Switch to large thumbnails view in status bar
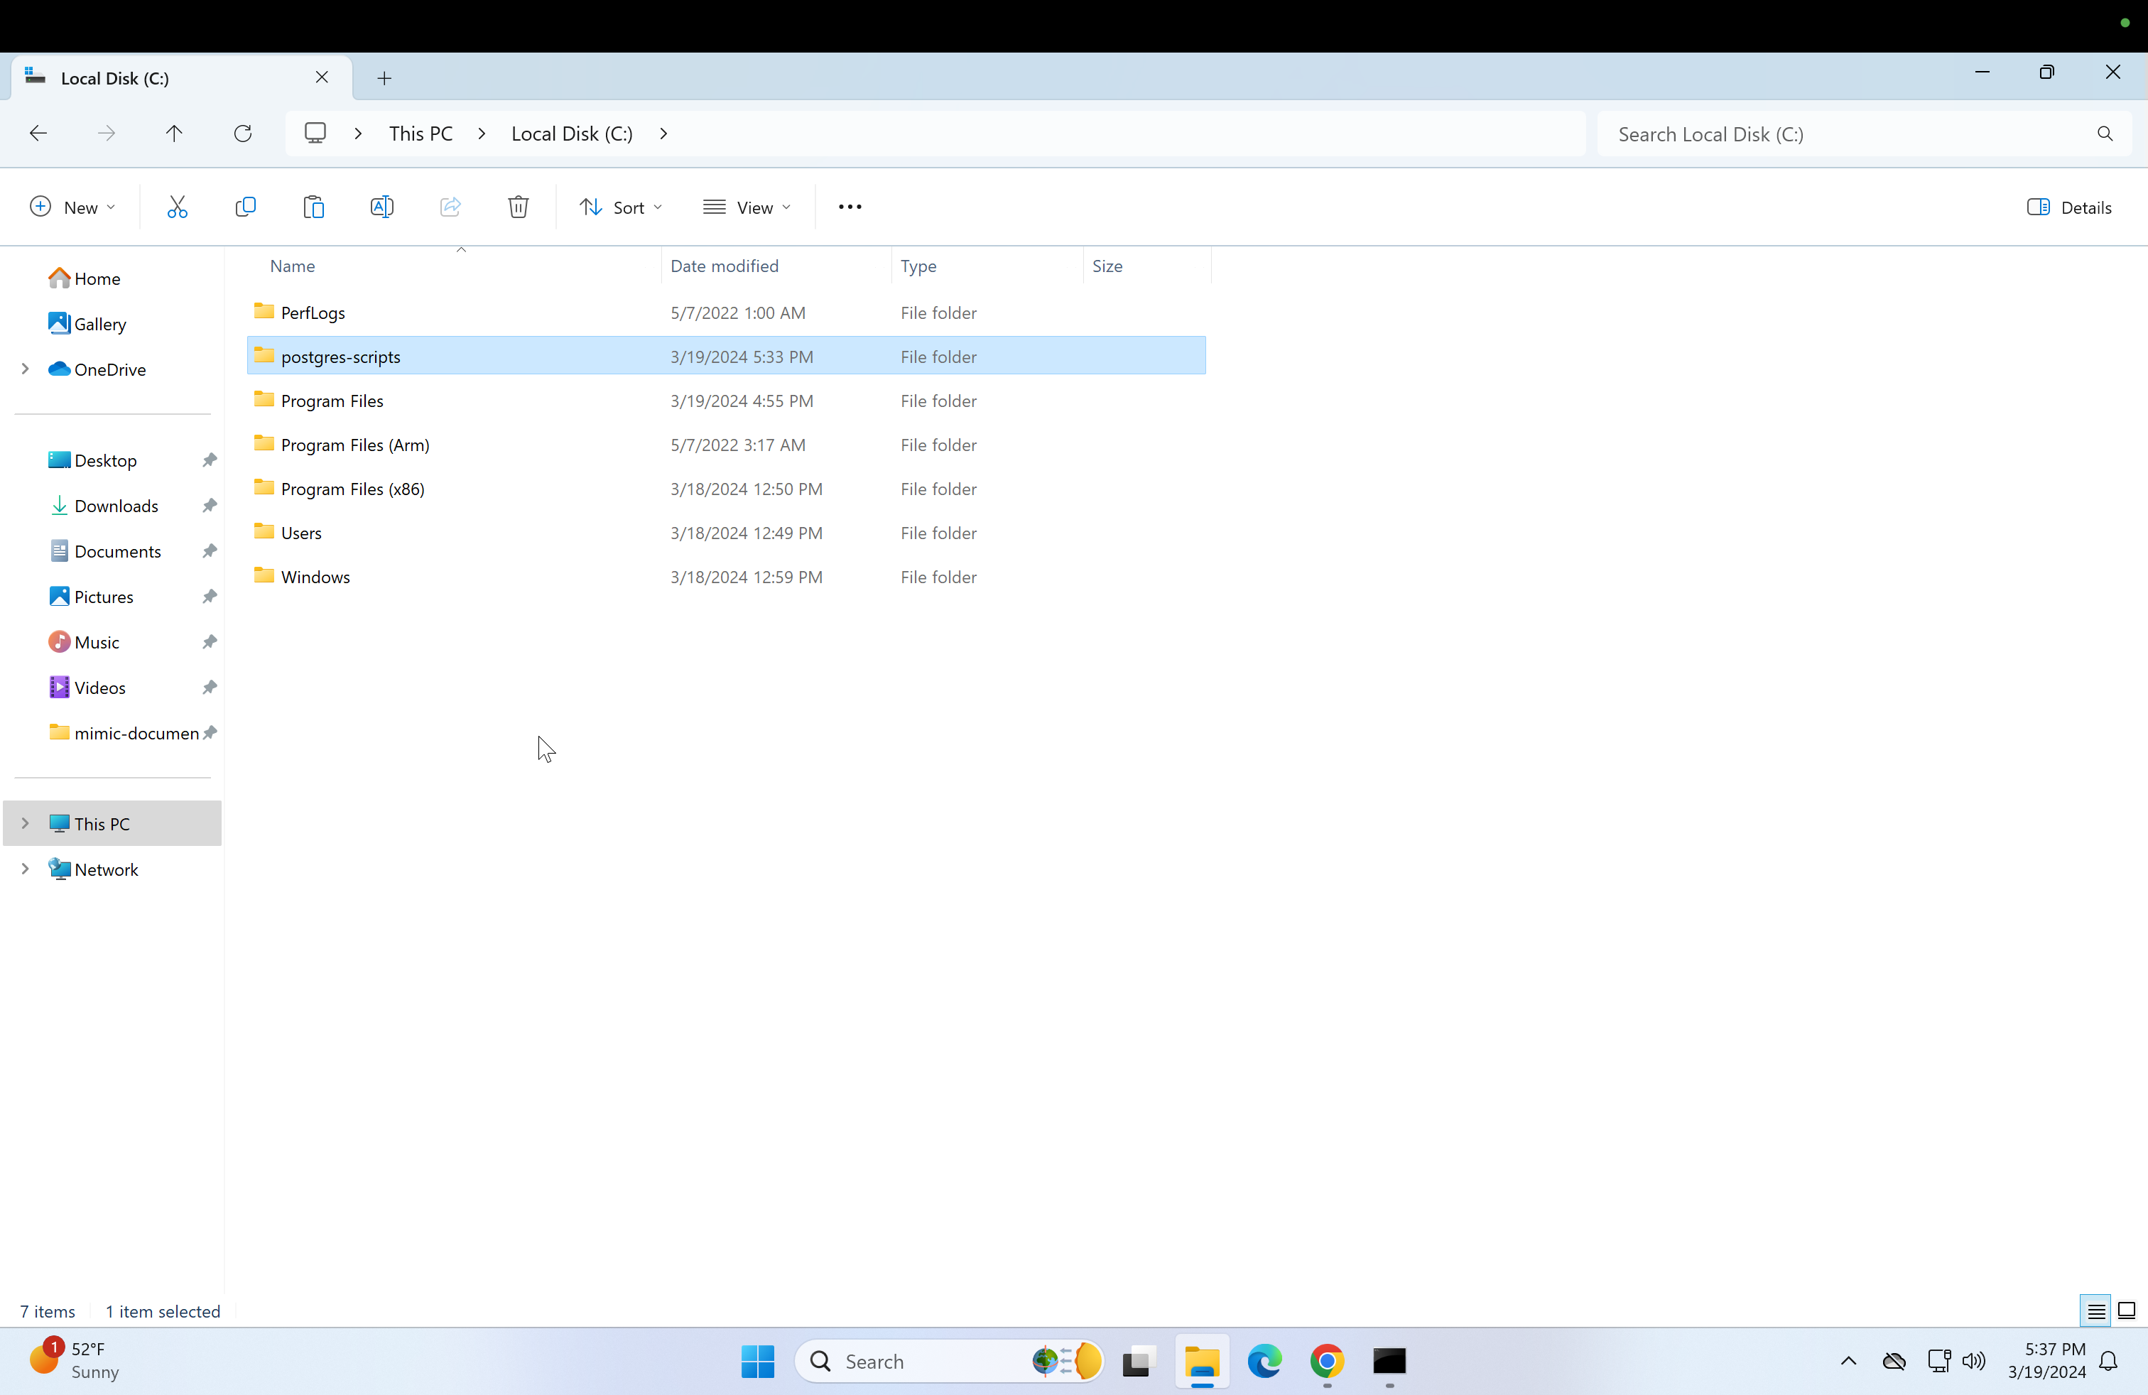2148x1395 pixels. (x=2127, y=1311)
